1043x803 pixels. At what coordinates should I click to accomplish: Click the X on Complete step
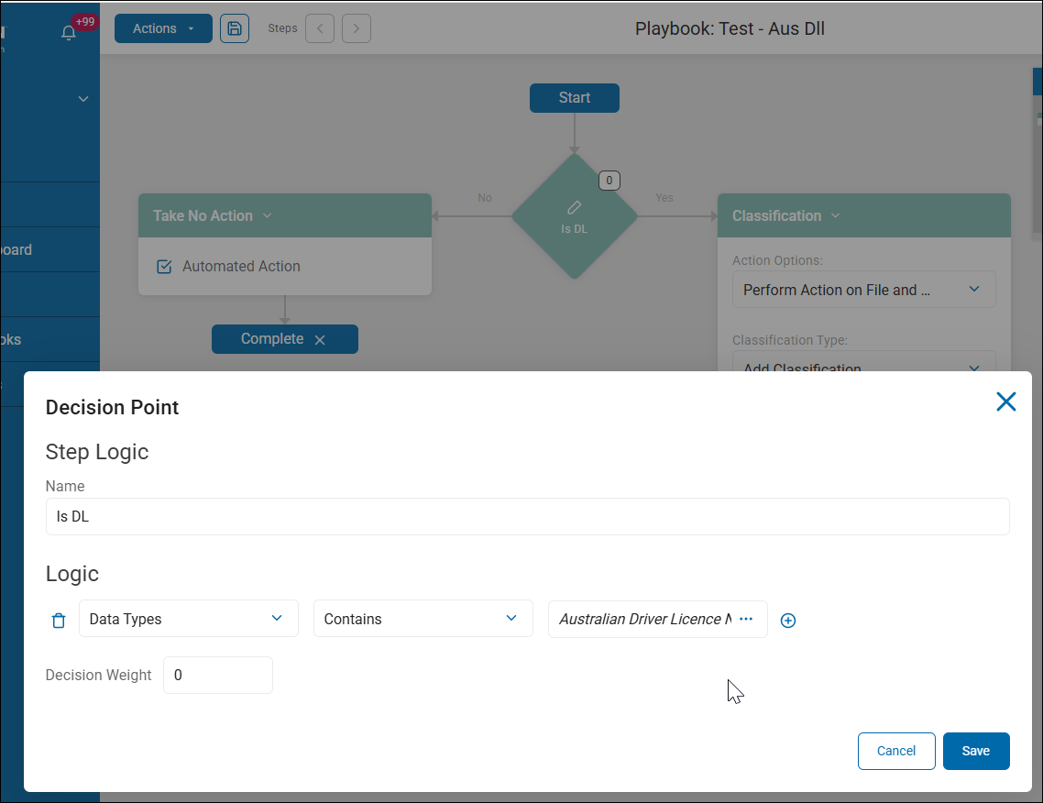pyautogui.click(x=320, y=340)
